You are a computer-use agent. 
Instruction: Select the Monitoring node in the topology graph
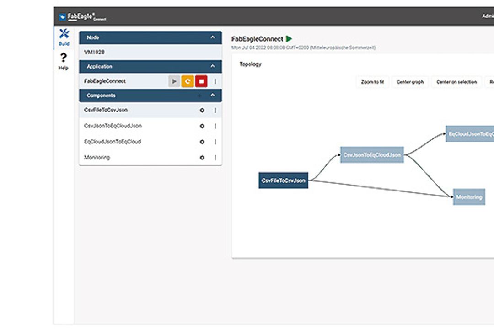coord(469,197)
